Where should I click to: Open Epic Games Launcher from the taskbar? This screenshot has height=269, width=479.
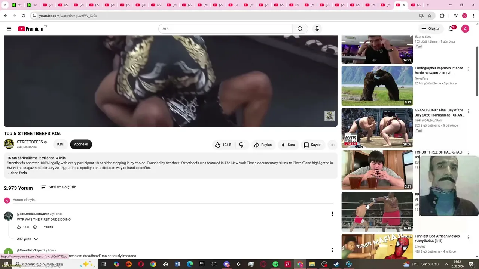tap(202, 264)
